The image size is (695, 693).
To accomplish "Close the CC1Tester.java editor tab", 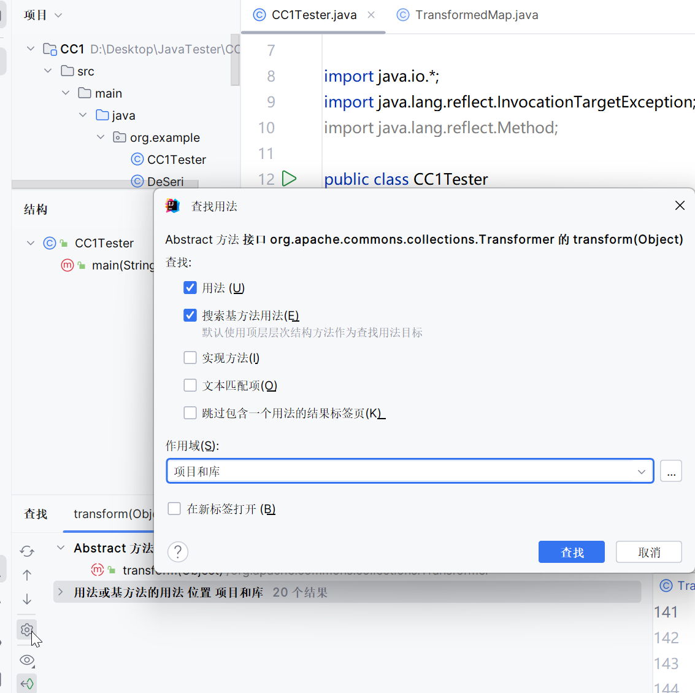I will click(x=371, y=15).
